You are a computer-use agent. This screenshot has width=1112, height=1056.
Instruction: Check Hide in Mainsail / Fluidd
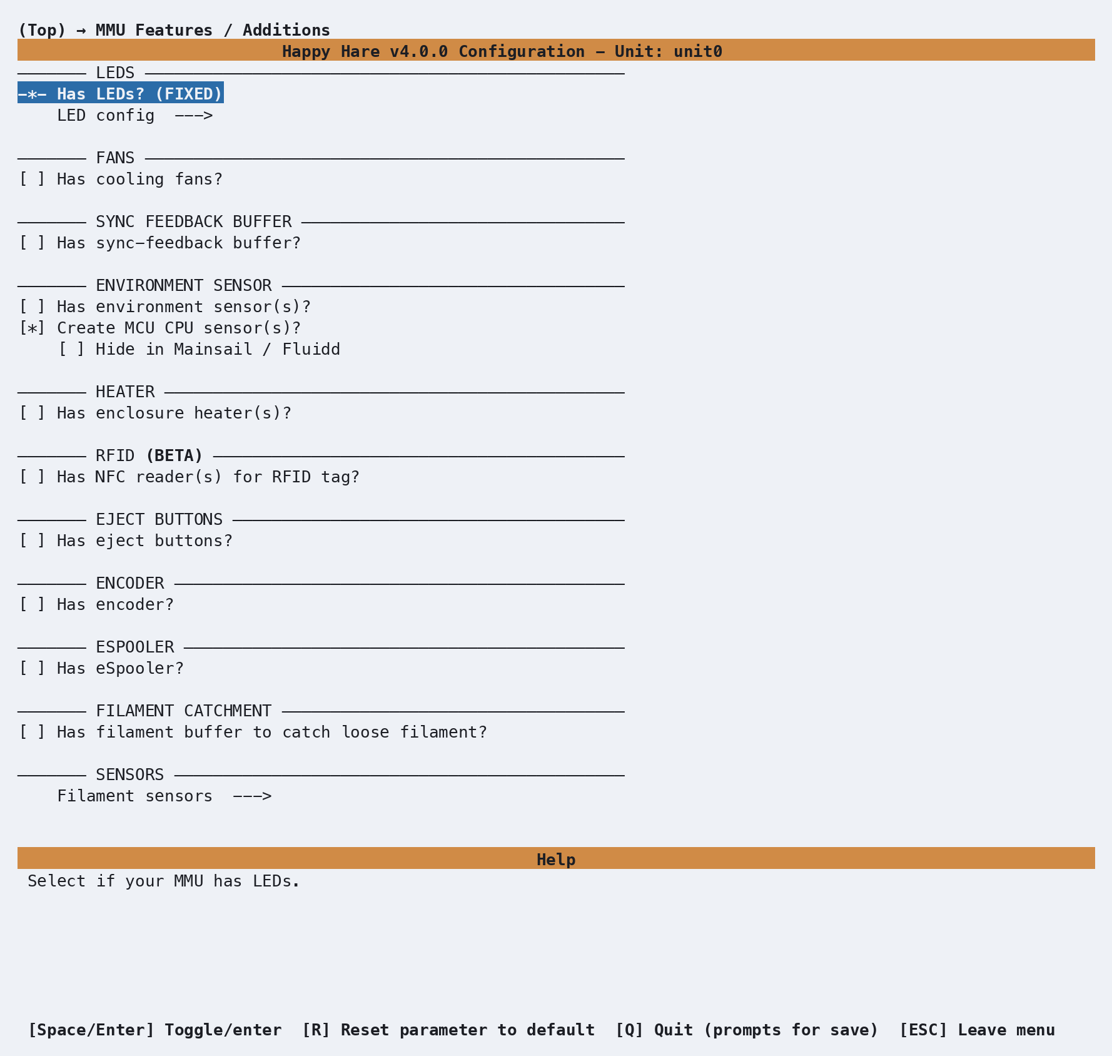(199, 349)
